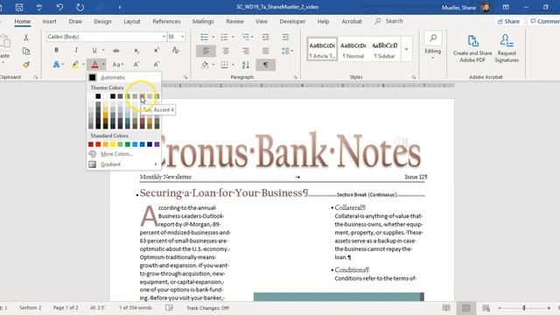Click the Share button
The width and height of the screenshot is (560, 315).
(508, 21)
